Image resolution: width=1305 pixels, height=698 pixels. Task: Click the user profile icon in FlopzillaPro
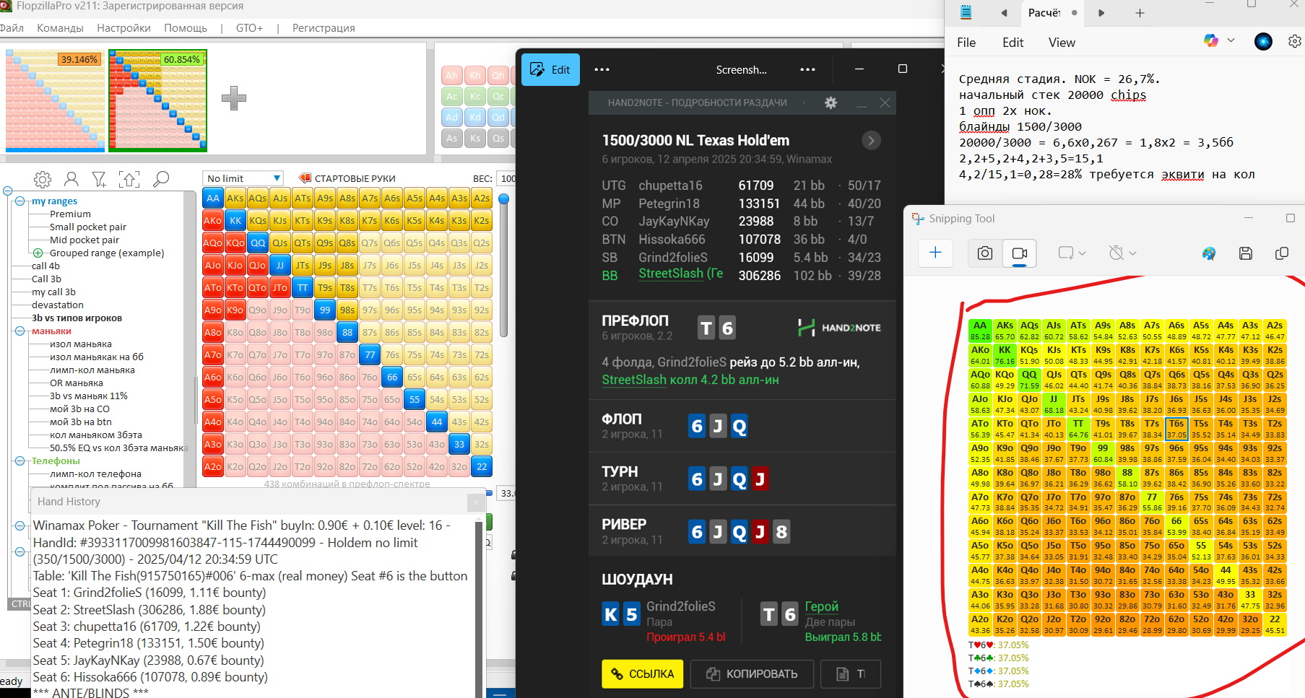[71, 179]
